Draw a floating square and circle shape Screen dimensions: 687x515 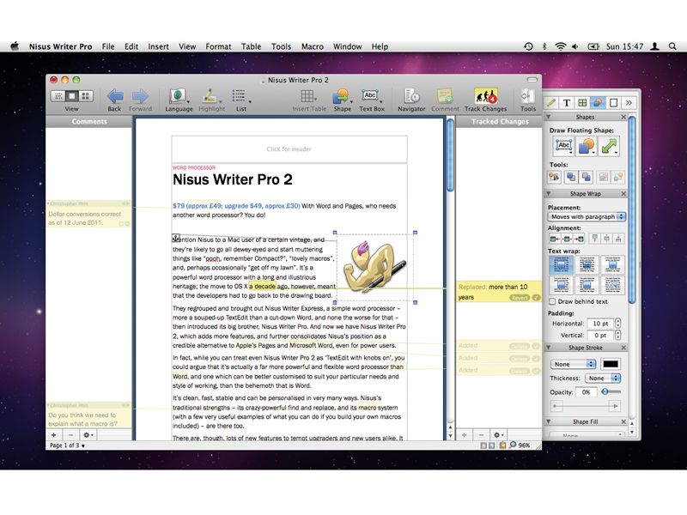click(x=587, y=146)
